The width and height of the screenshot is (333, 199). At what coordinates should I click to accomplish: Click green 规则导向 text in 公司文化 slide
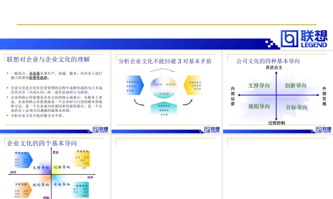point(259,106)
